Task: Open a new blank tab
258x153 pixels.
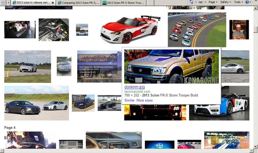Action: pyautogui.click(x=150, y=3)
